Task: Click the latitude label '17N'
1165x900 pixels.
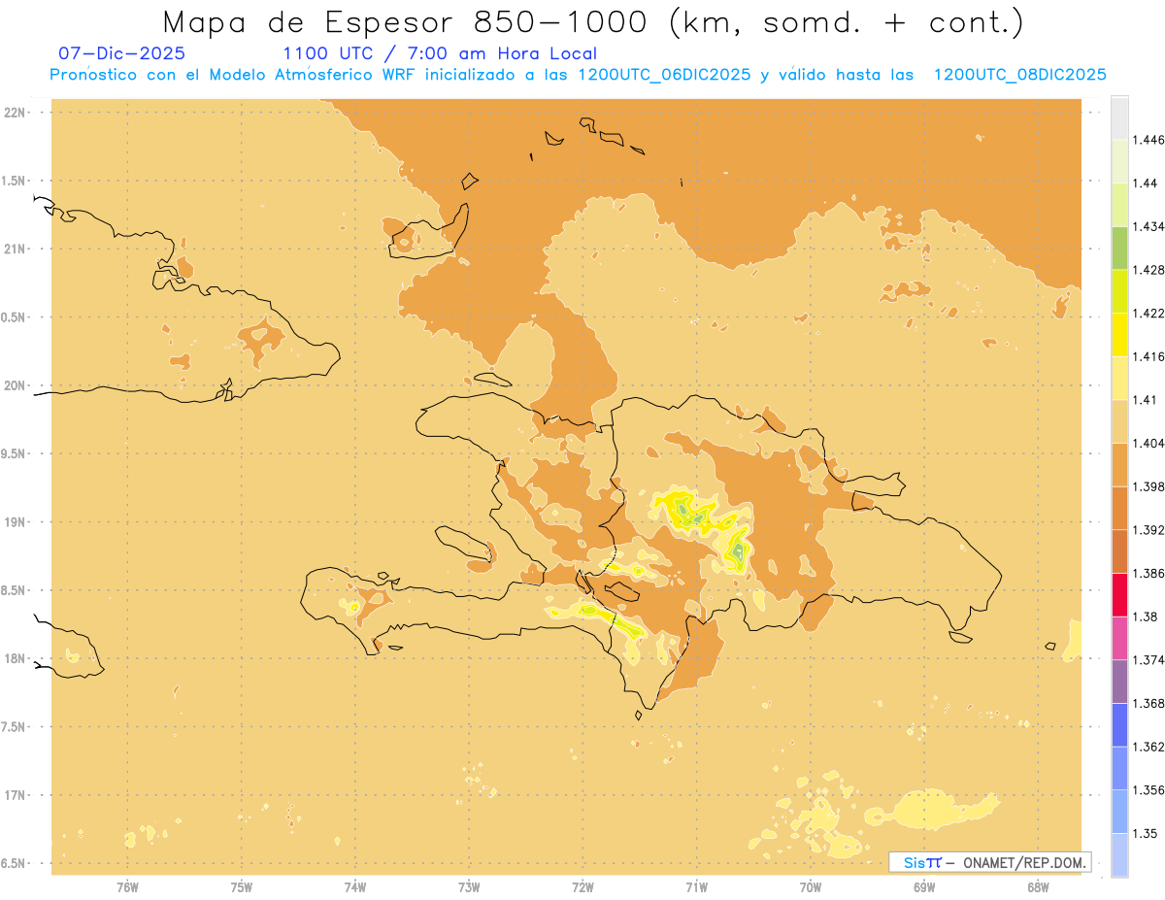Action: (15, 795)
